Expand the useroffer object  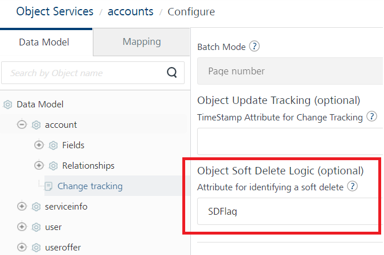(x=22, y=247)
